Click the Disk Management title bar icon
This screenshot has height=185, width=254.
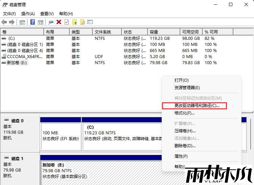(x=5, y=5)
